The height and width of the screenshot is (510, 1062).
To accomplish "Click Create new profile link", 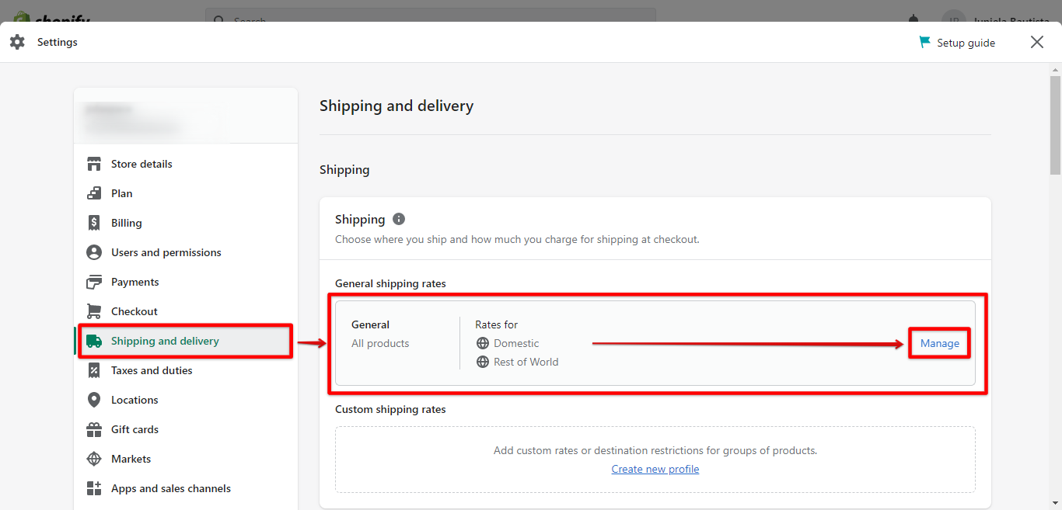I will 655,469.
